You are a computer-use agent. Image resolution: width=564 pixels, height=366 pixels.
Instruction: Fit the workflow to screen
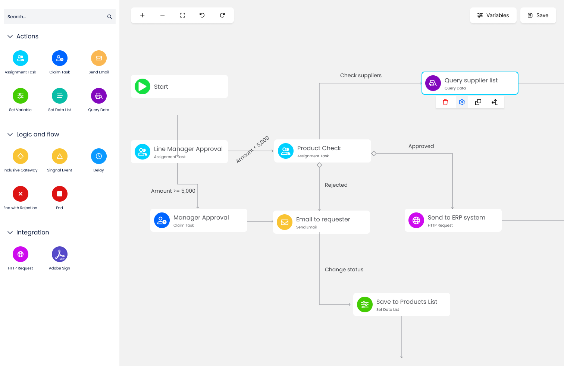pyautogui.click(x=182, y=15)
